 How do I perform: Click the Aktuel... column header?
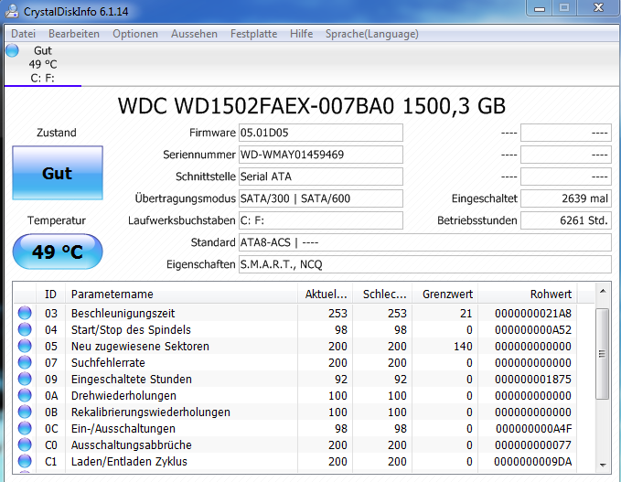pyautogui.click(x=326, y=294)
